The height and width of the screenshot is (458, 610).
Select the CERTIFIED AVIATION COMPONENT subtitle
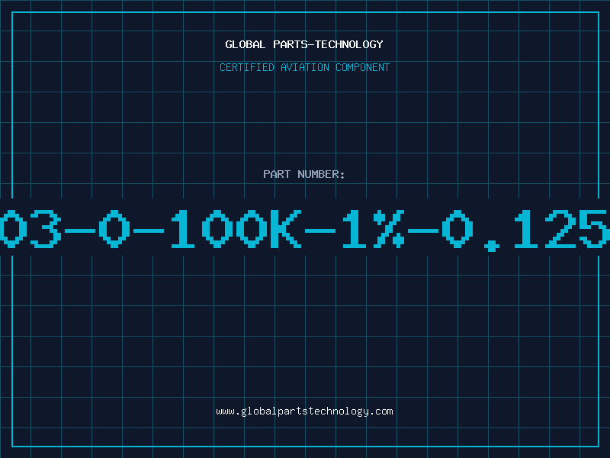click(304, 67)
